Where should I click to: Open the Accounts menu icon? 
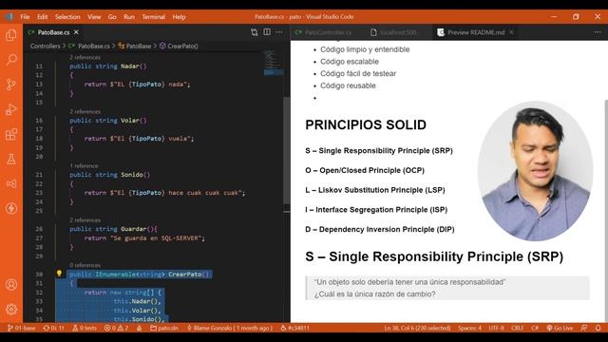[x=11, y=285]
